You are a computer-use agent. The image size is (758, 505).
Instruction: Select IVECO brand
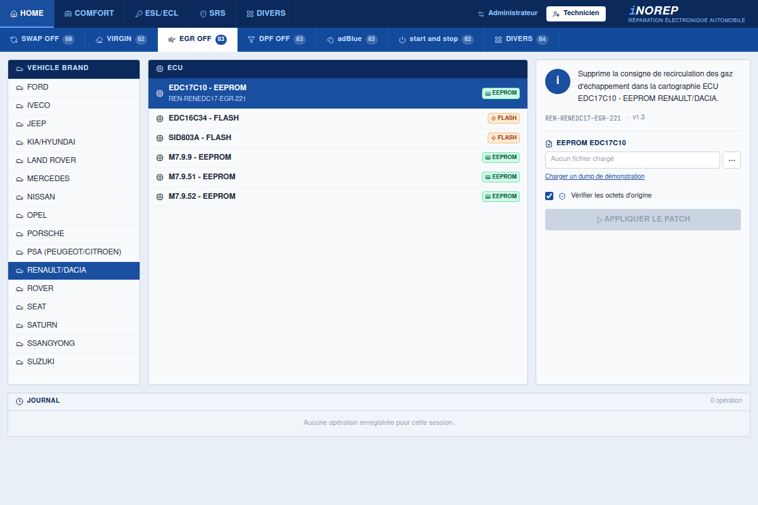pyautogui.click(x=74, y=106)
